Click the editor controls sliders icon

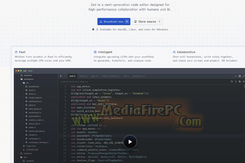pos(243,81)
